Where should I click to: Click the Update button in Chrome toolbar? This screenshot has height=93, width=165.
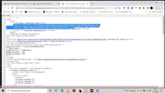(159, 8)
